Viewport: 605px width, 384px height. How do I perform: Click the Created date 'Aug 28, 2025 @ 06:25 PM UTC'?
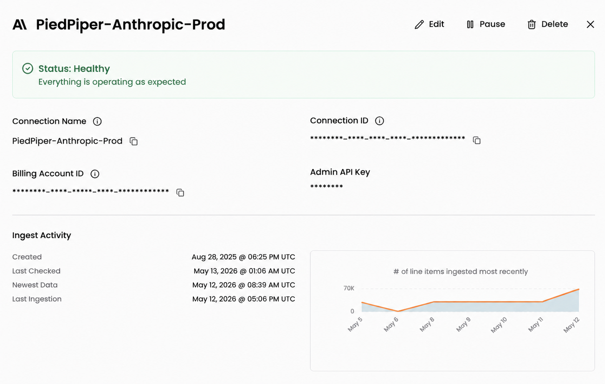[x=244, y=257]
